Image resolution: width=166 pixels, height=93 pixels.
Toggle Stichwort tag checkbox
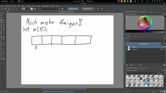pos(156,73)
